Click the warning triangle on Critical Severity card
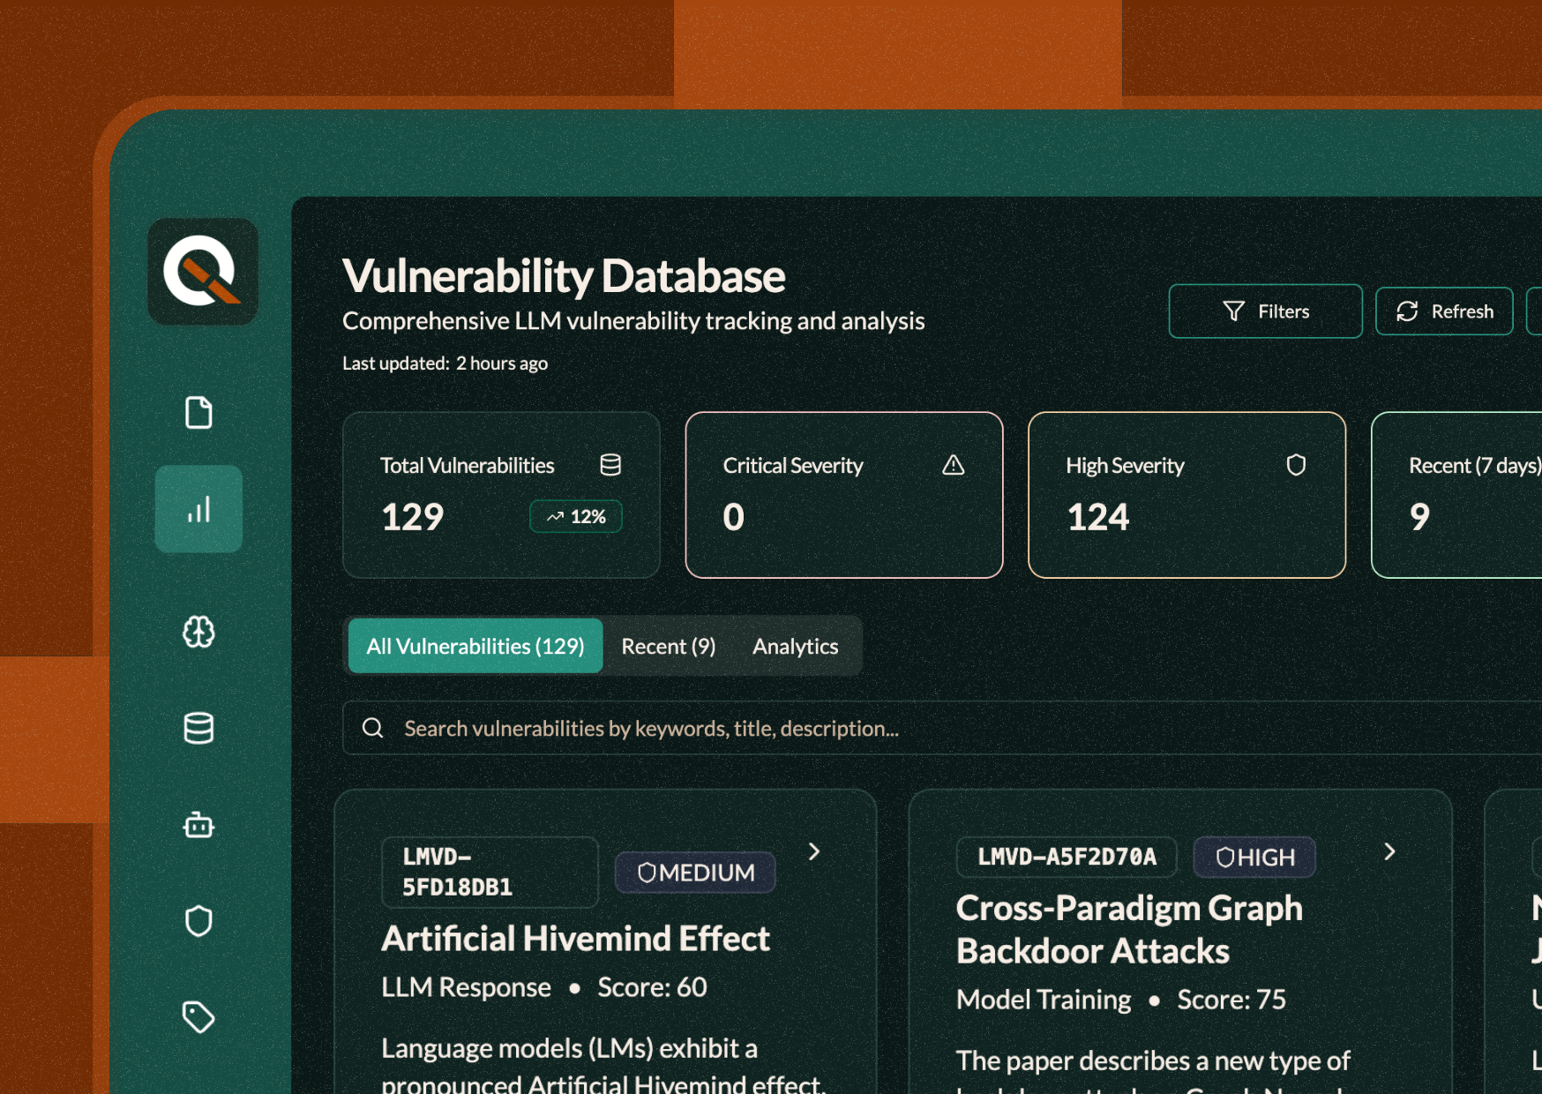The image size is (1542, 1094). click(954, 465)
